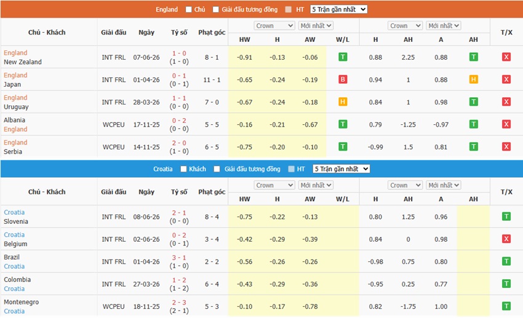Open England's Crown dropdown above handicap H column
The image size is (523, 318).
tap(405, 26)
